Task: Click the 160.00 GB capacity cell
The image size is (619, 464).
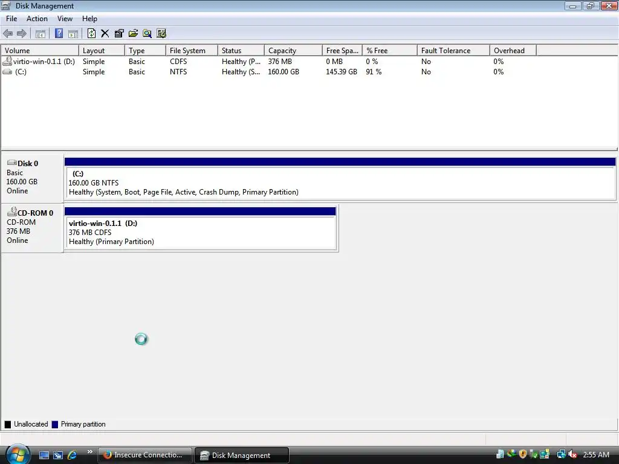Action: [x=284, y=72]
